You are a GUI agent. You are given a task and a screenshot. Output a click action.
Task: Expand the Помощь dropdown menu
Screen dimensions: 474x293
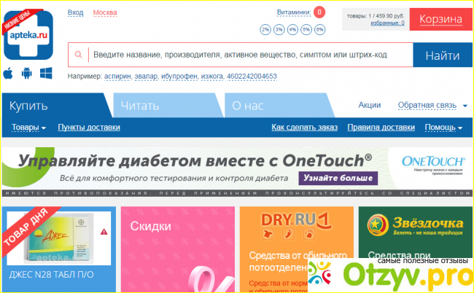(443, 128)
